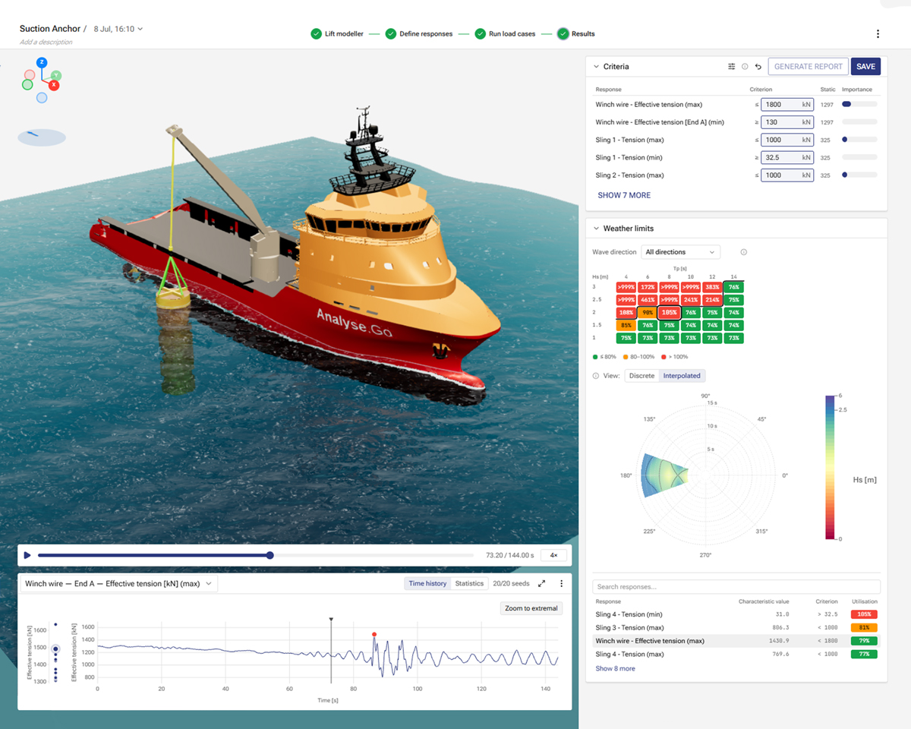
Task: Click Zoom to extremal button
Action: (x=531, y=608)
